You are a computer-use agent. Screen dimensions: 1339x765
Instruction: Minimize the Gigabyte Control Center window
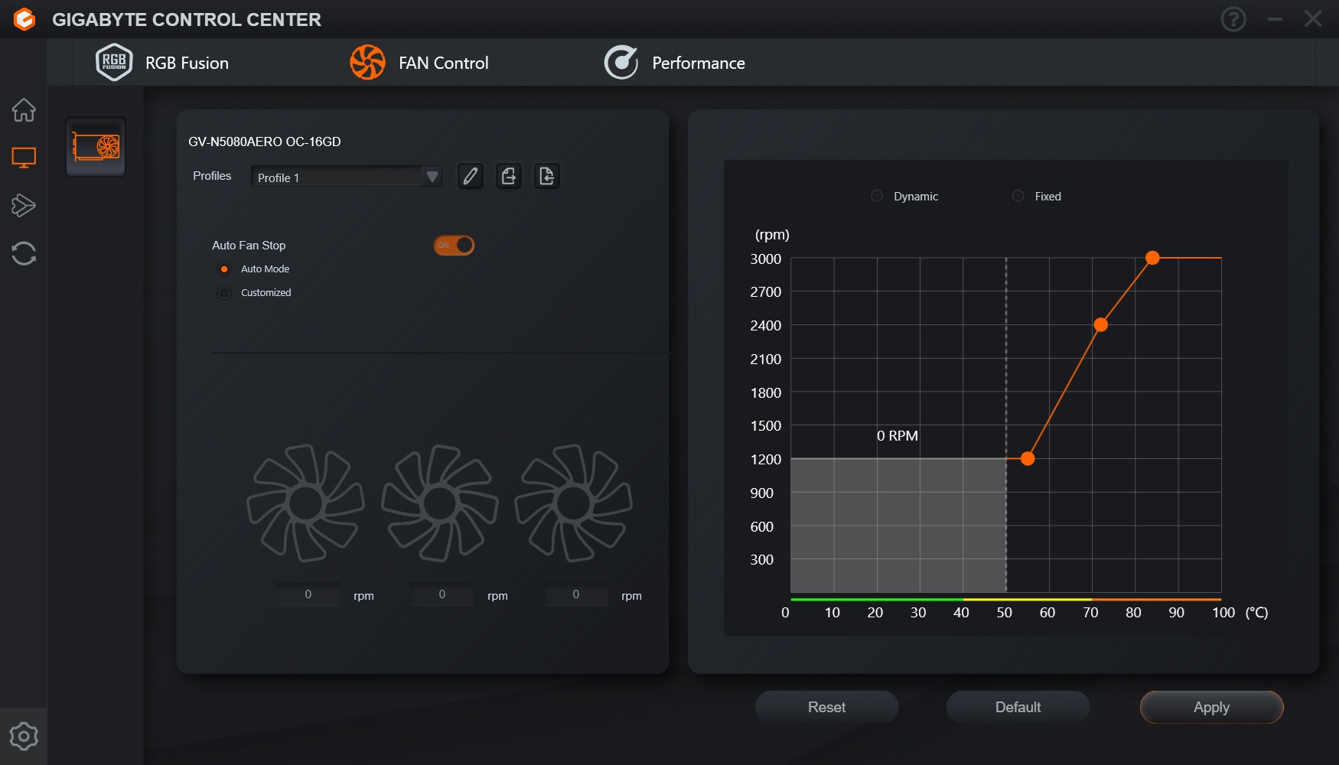(x=1275, y=19)
